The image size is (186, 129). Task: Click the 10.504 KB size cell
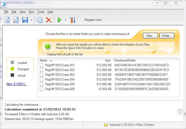tap(105, 89)
